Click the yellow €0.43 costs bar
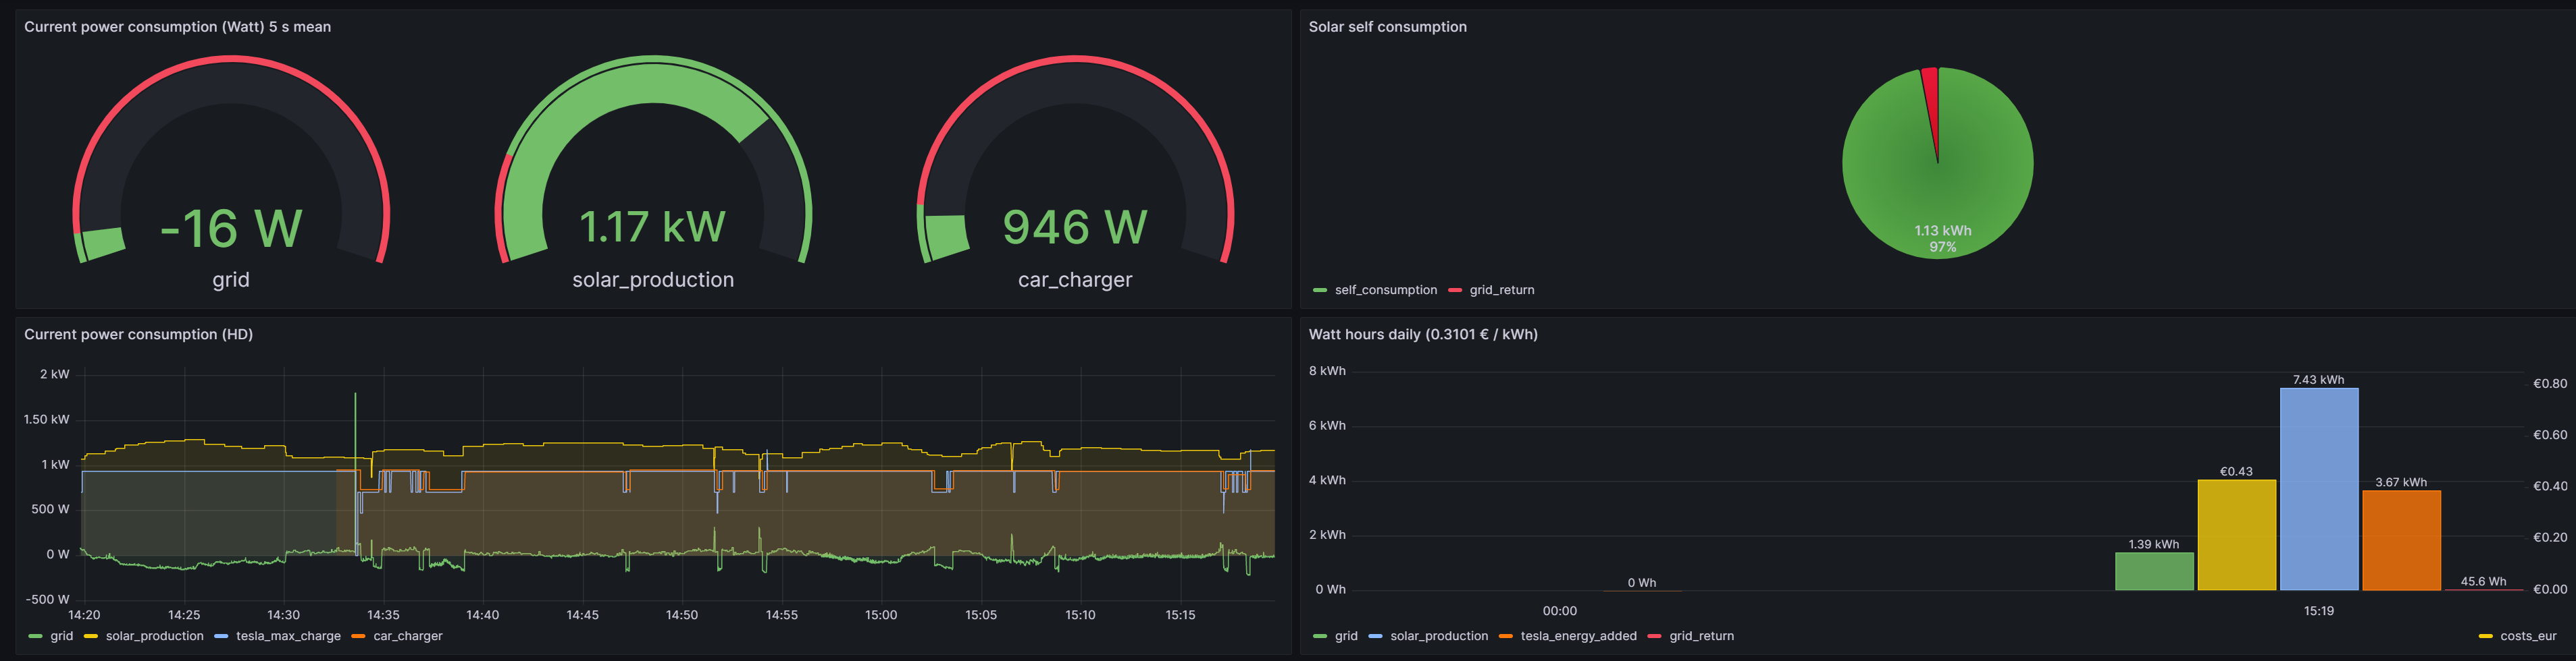2576x661 pixels. [x=2236, y=535]
